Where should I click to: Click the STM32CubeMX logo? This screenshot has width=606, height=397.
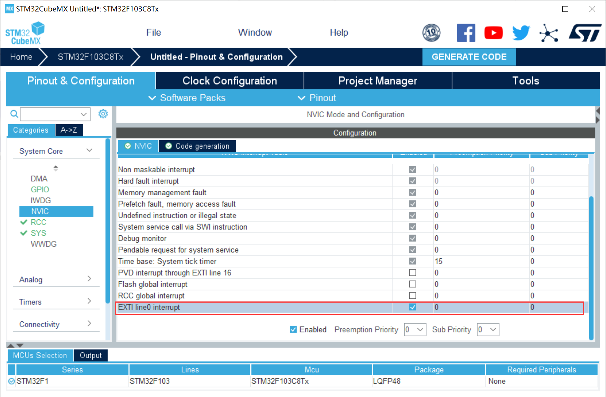click(25, 33)
